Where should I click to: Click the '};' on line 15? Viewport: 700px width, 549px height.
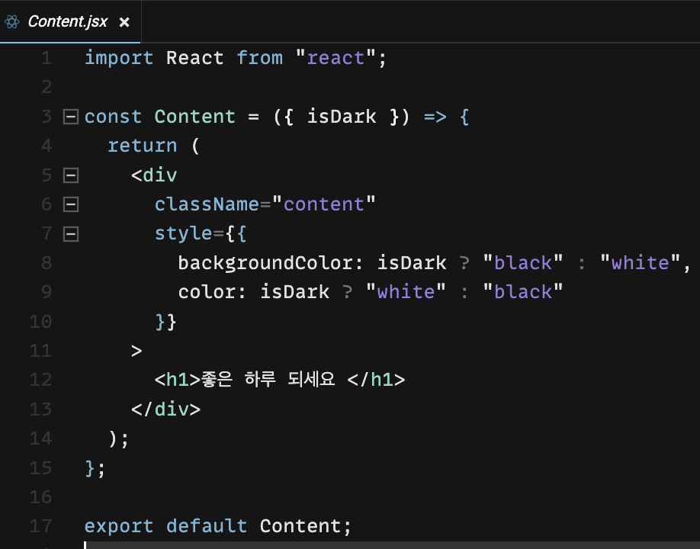(x=95, y=467)
